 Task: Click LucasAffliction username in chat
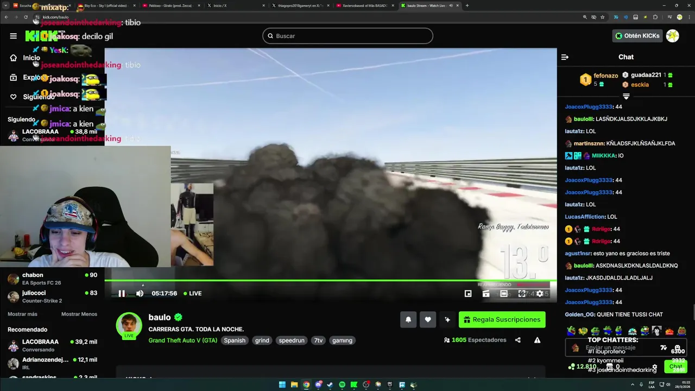tap(585, 217)
